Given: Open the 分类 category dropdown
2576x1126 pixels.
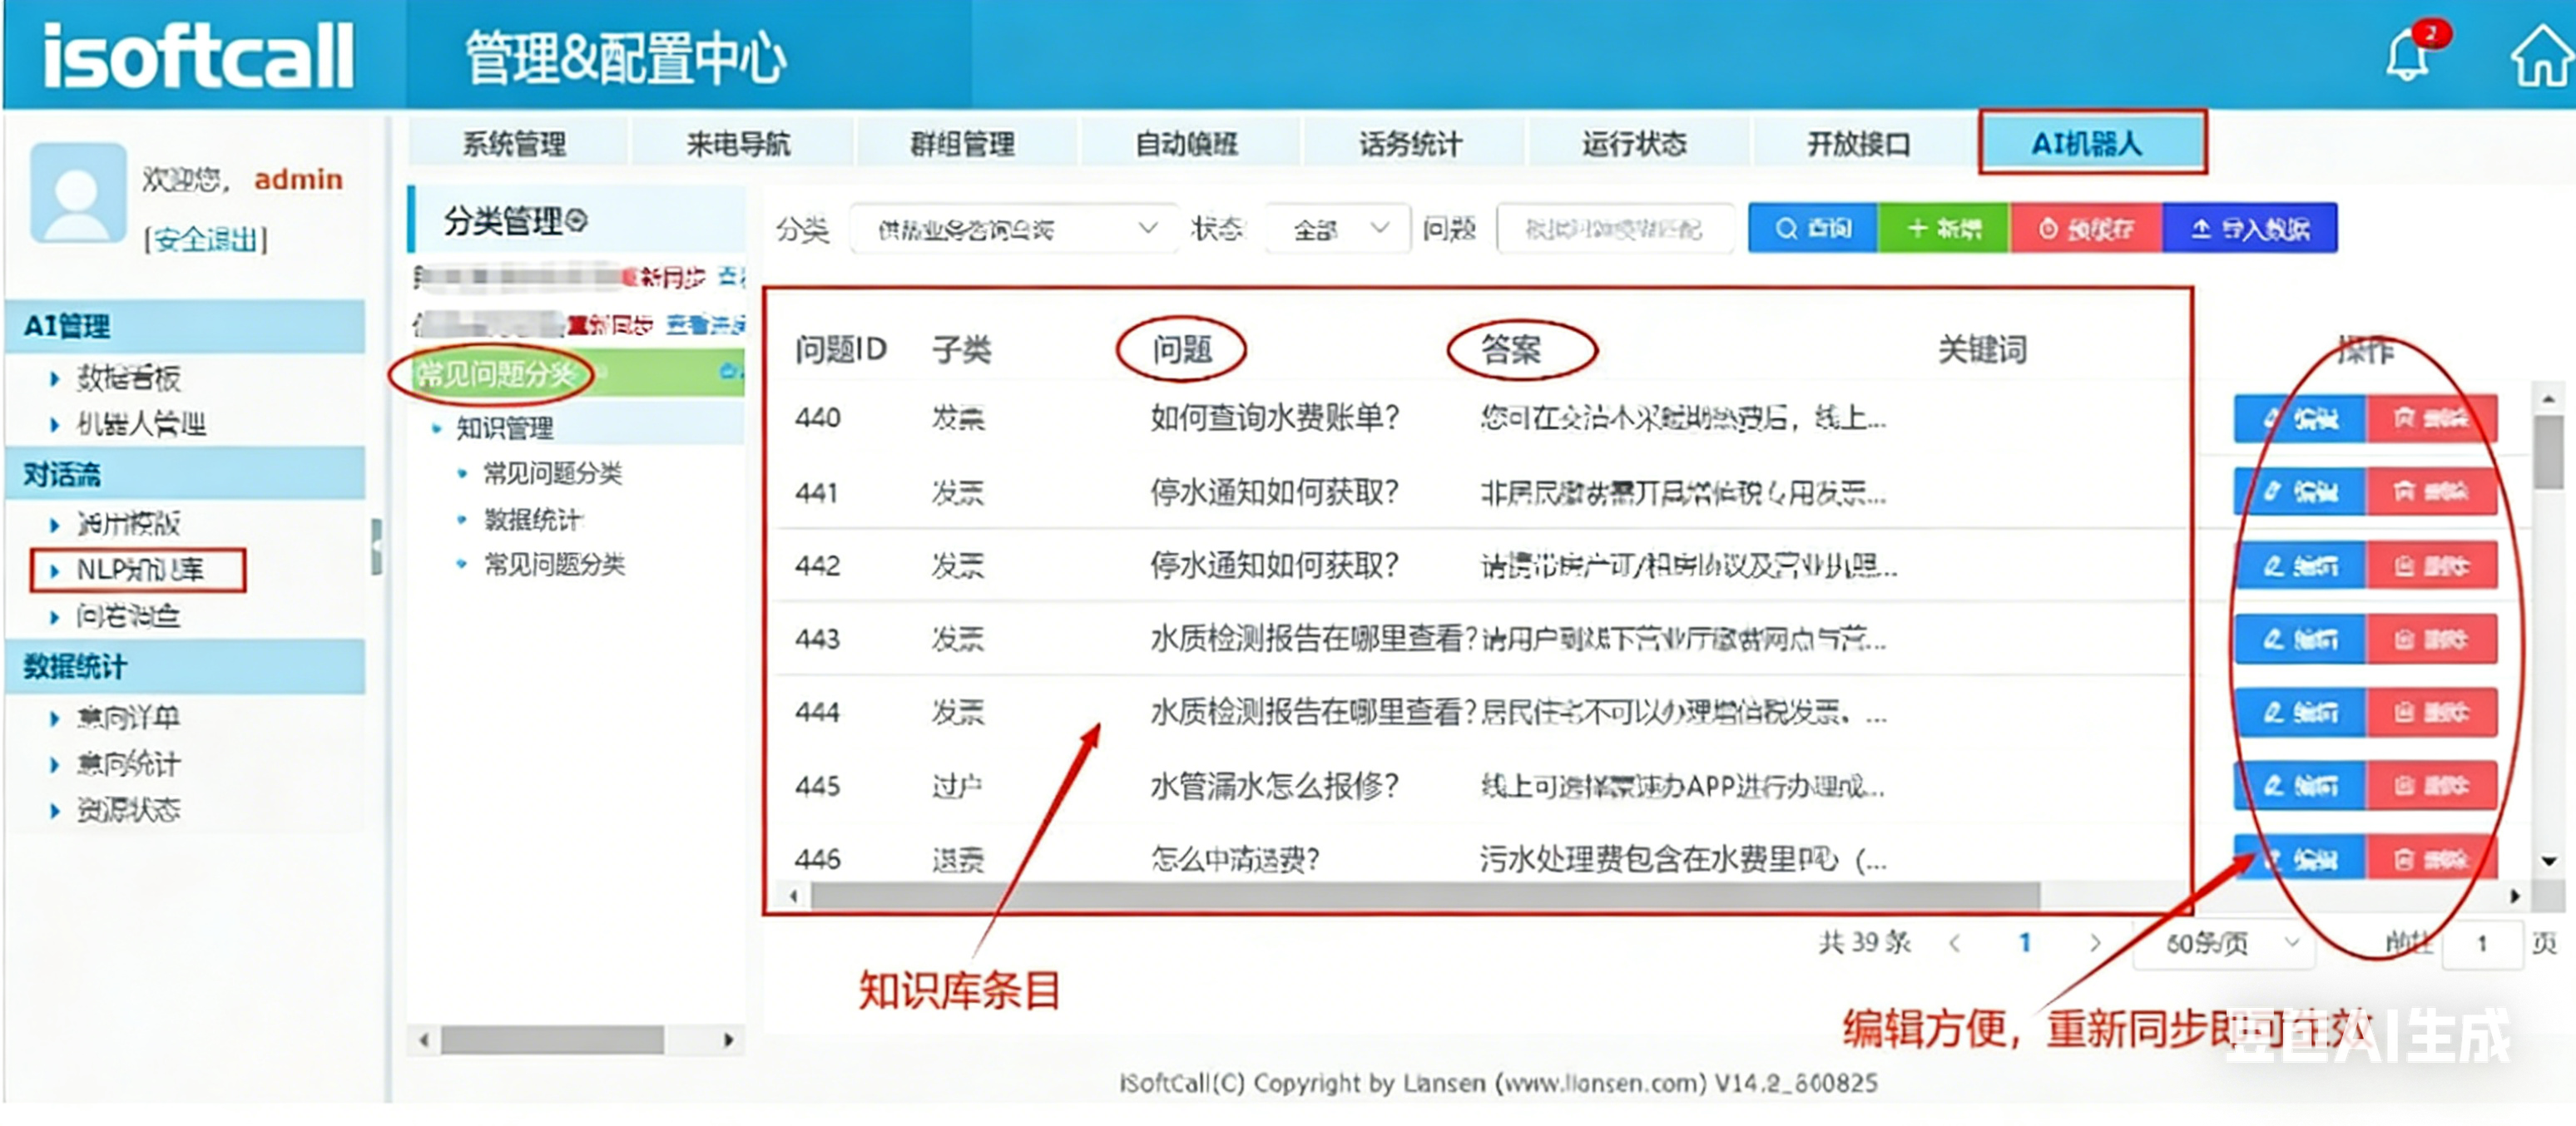Looking at the screenshot, I should pyautogui.click(x=1016, y=230).
